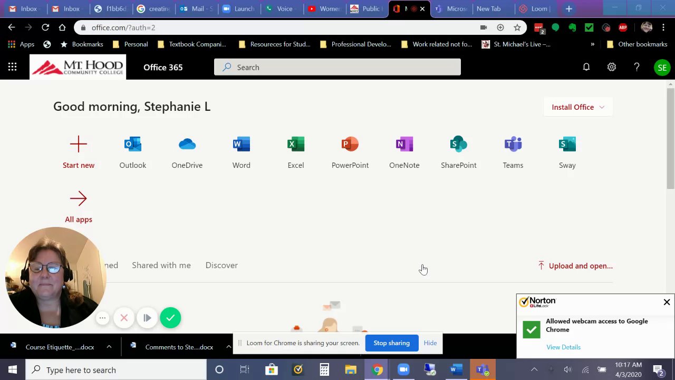Click the Windows taskbar search box

(116, 370)
